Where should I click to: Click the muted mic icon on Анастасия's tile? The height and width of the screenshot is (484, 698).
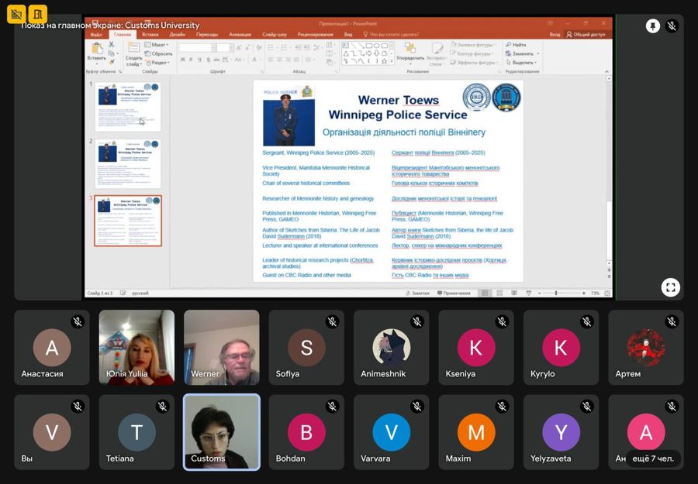(x=78, y=321)
